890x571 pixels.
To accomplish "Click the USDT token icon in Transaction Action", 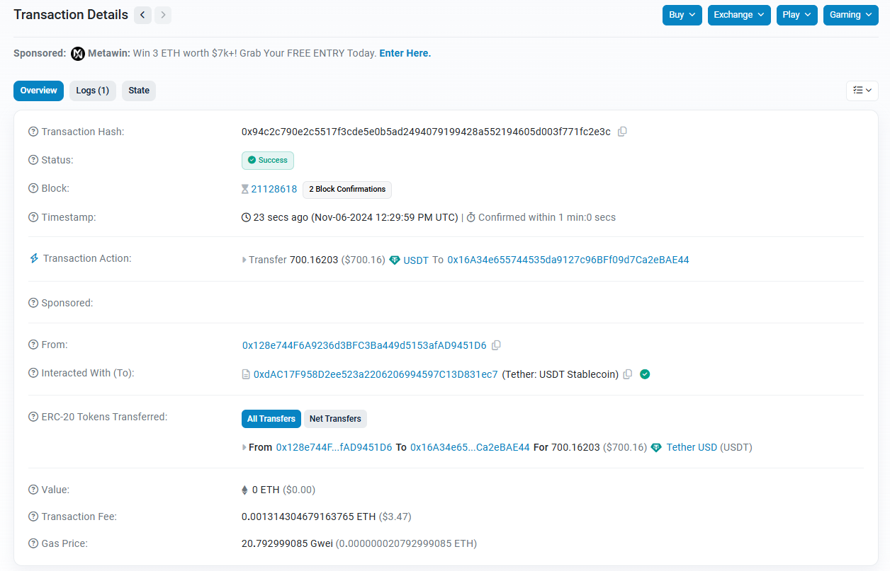I will coord(395,260).
